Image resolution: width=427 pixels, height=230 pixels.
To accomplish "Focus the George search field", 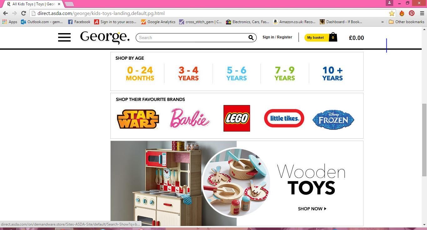I will coord(192,37).
